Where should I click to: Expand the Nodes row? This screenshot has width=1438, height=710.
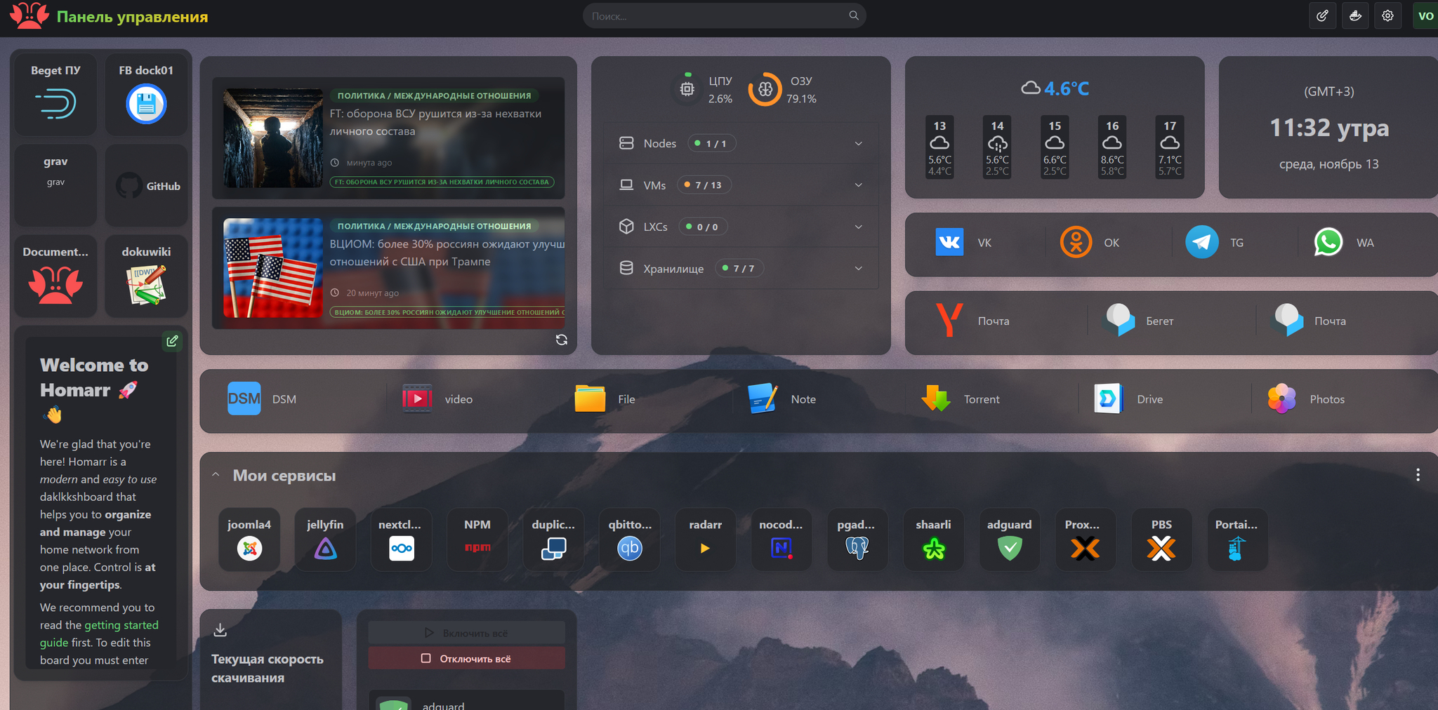click(x=741, y=143)
